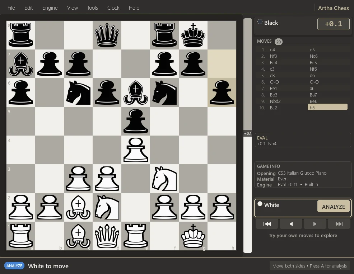Select the black knight on c6
Viewport: 354px width, 274px height.
78,92
